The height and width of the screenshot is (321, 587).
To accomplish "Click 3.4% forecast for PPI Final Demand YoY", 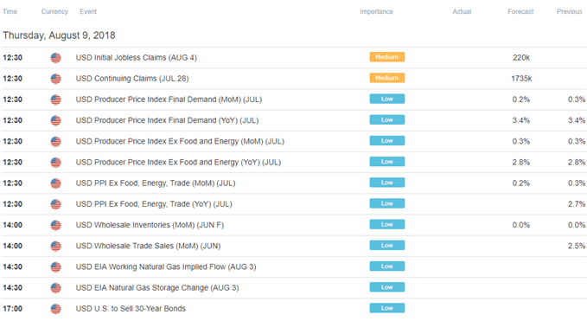I will pos(521,120).
